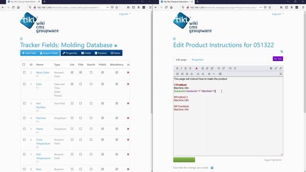Click the replace icon in editor toolbar

(x=224, y=68)
